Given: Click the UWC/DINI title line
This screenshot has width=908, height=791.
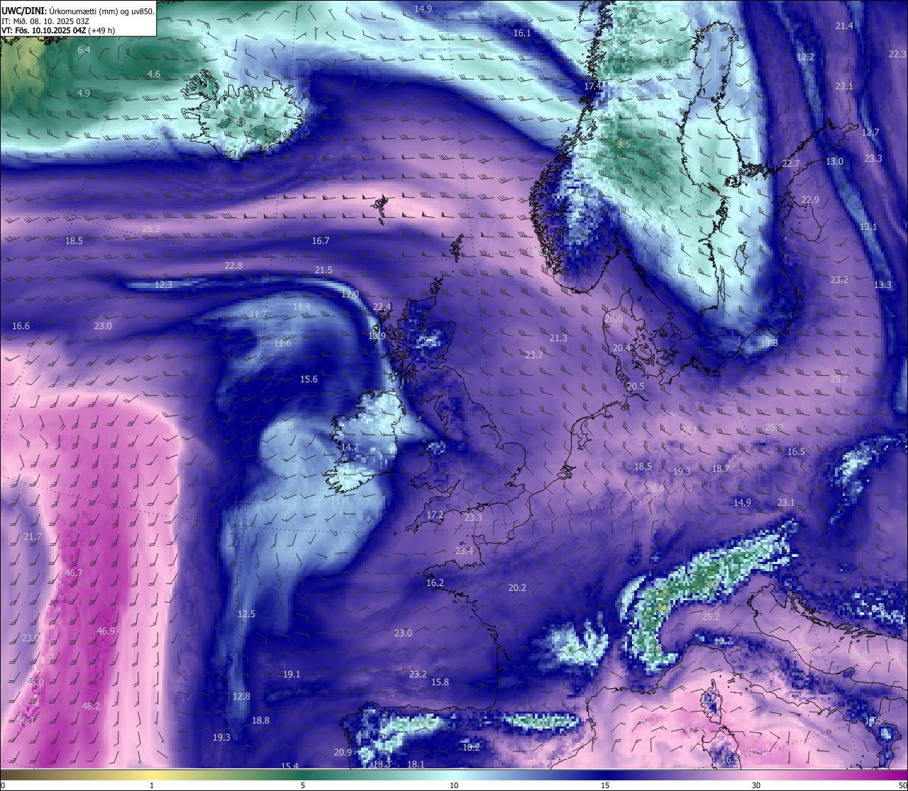Looking at the screenshot, I should click(x=77, y=11).
